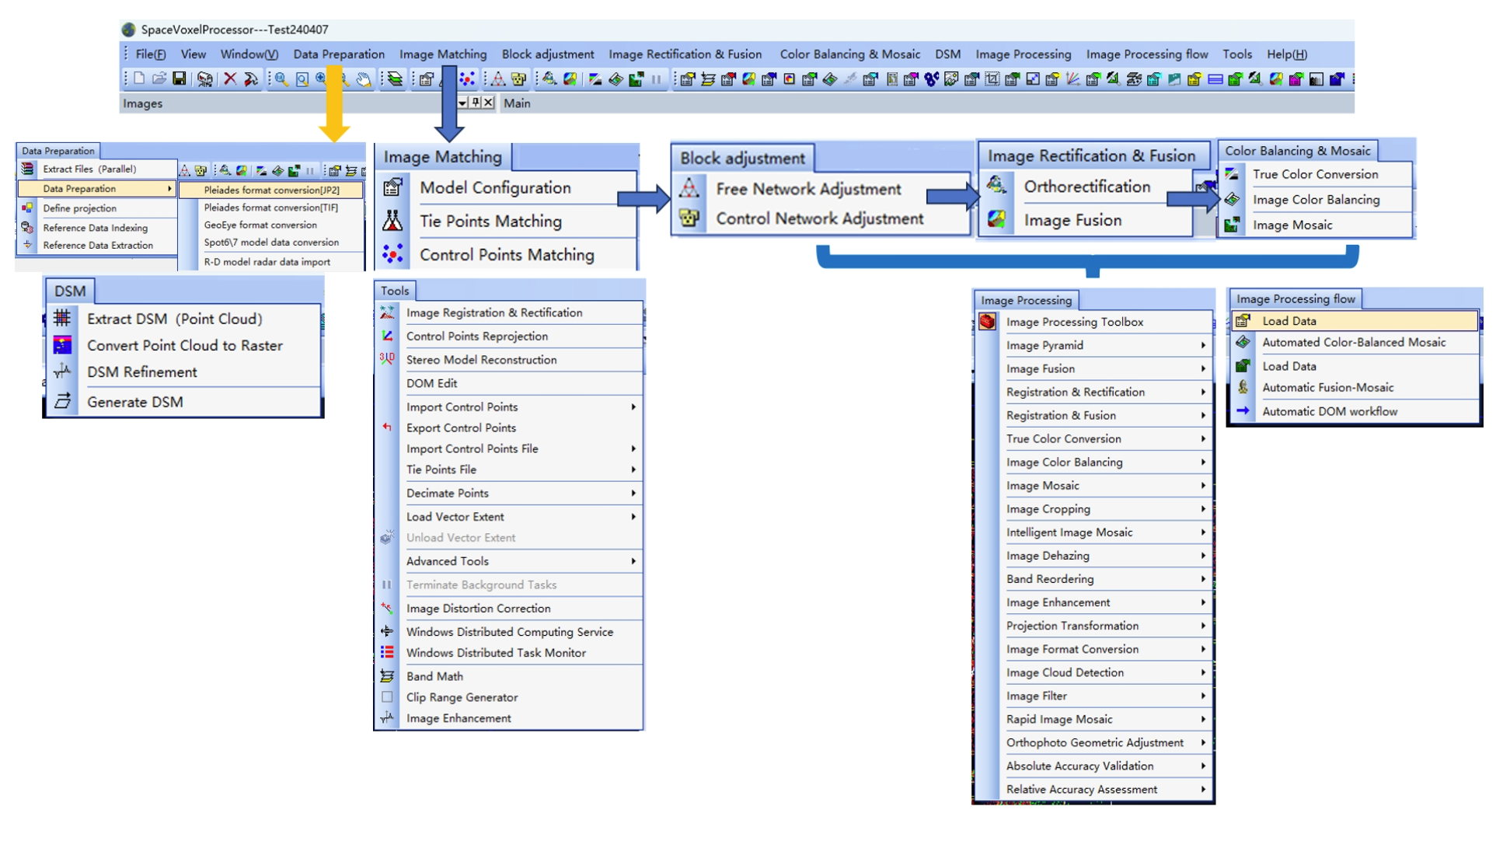Open the Image Processing flow menu
This screenshot has width=1496, height=848.
(x=1146, y=54)
